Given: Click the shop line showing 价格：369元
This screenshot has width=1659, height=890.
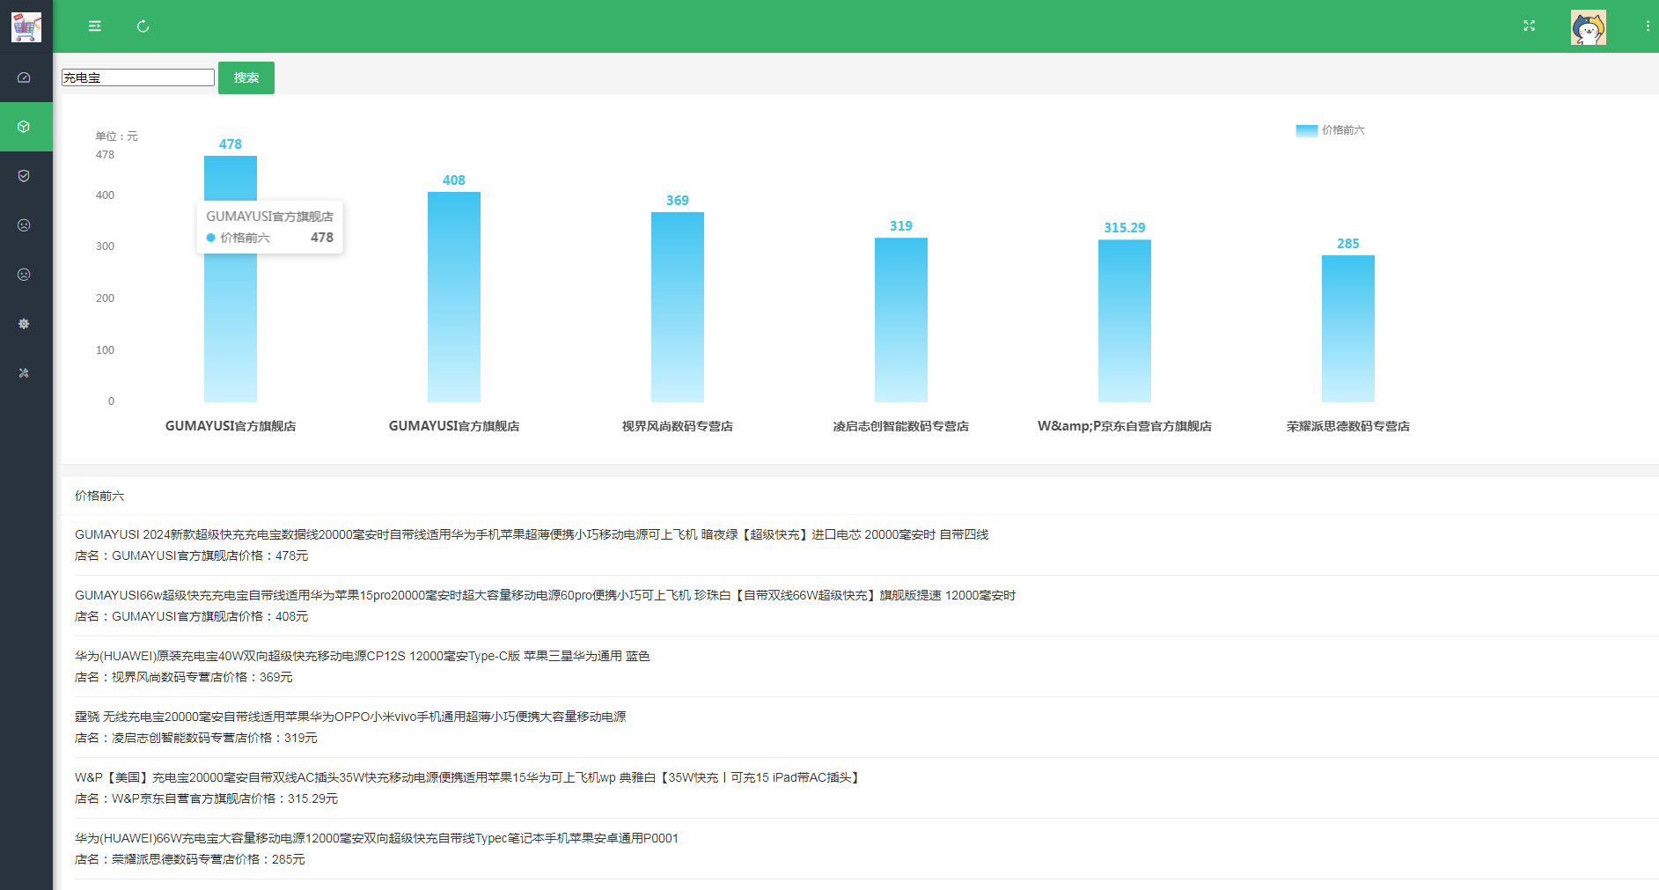Looking at the screenshot, I should coord(184,677).
